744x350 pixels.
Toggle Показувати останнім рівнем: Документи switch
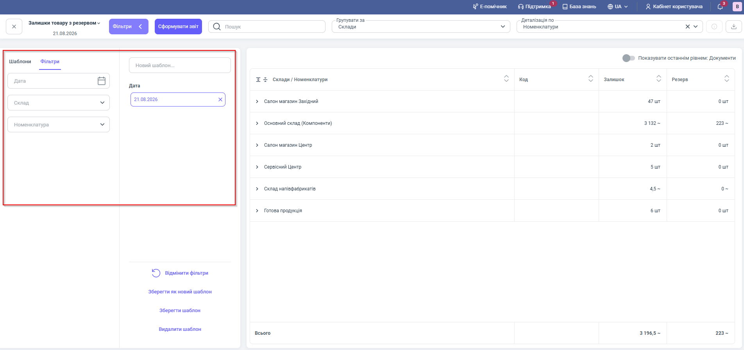coord(628,58)
